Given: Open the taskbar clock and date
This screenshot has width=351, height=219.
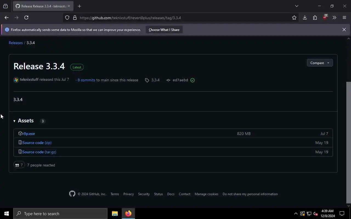Looking at the screenshot, I should click(x=328, y=214).
